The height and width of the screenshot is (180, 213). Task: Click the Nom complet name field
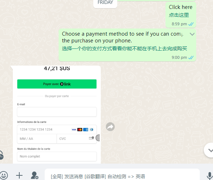(57, 156)
